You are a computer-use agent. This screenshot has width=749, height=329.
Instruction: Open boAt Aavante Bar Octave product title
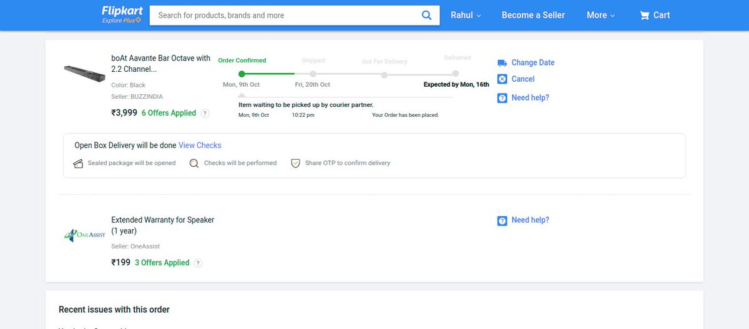click(x=161, y=64)
